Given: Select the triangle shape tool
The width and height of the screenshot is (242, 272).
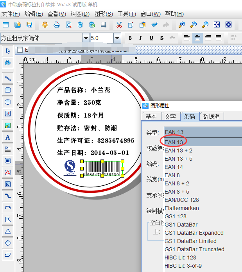Looking at the screenshot, I should pos(7,231).
